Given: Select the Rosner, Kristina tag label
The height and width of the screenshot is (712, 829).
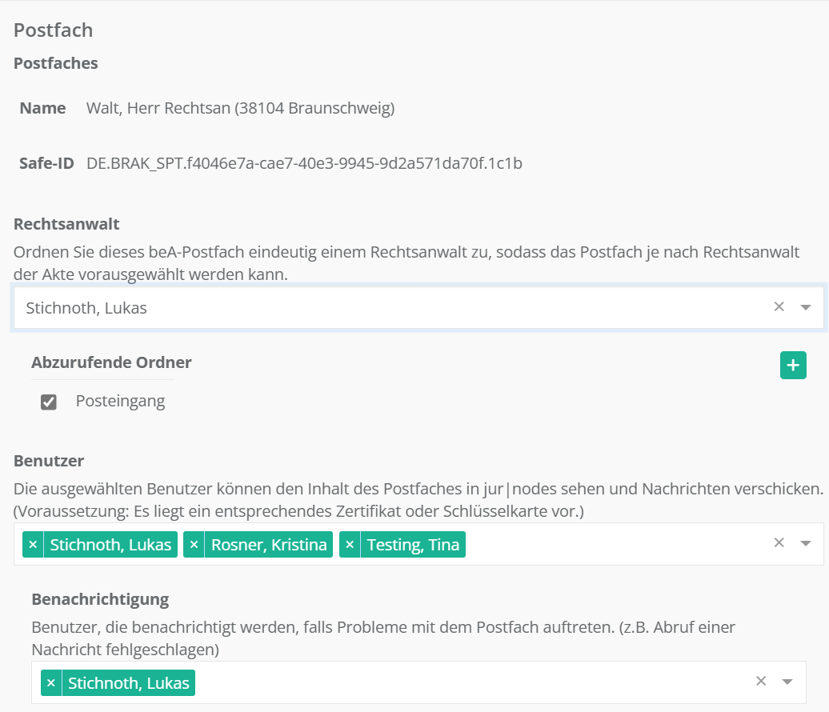Looking at the screenshot, I should [x=268, y=545].
